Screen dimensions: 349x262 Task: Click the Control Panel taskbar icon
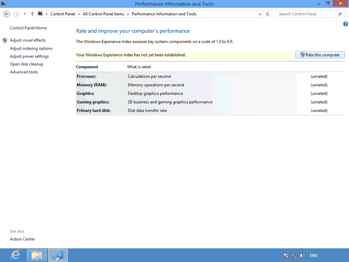pos(58,255)
